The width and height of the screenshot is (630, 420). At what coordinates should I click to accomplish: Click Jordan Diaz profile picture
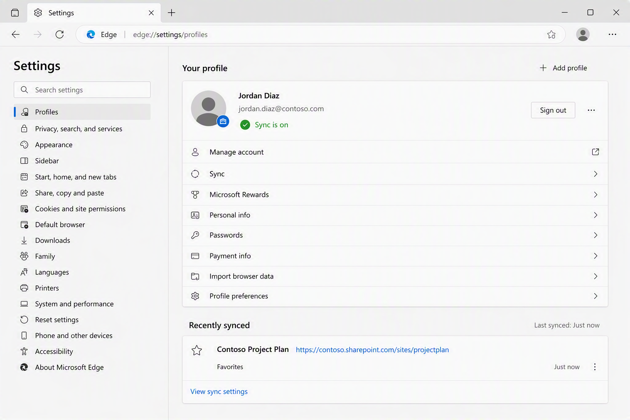[209, 108]
